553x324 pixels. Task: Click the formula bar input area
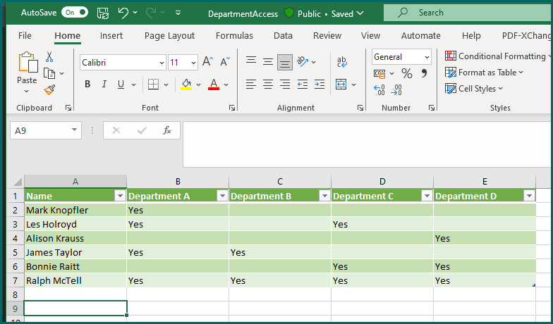[367, 144]
